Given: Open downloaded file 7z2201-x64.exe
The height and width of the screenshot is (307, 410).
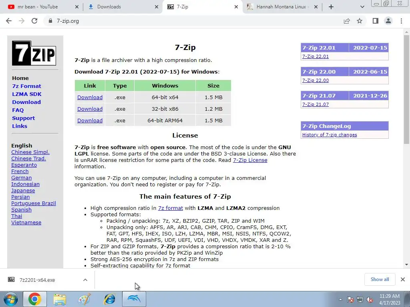Looking at the screenshot, I should coord(37,280).
